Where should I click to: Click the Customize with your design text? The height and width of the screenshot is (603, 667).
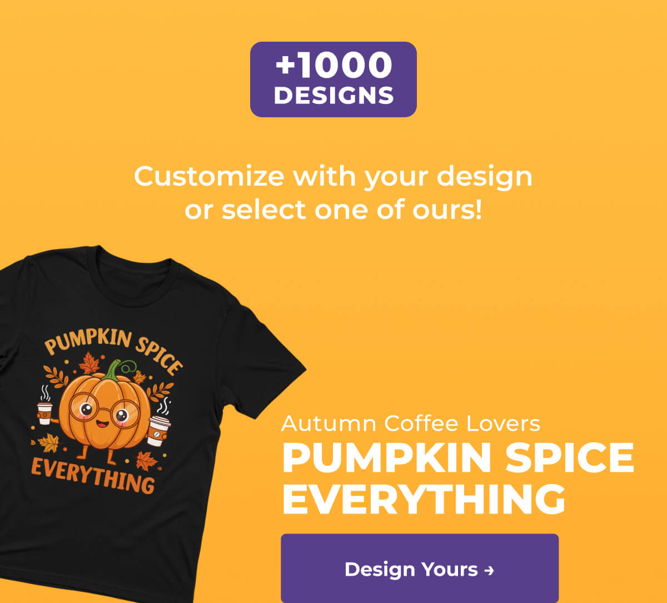pos(333,177)
